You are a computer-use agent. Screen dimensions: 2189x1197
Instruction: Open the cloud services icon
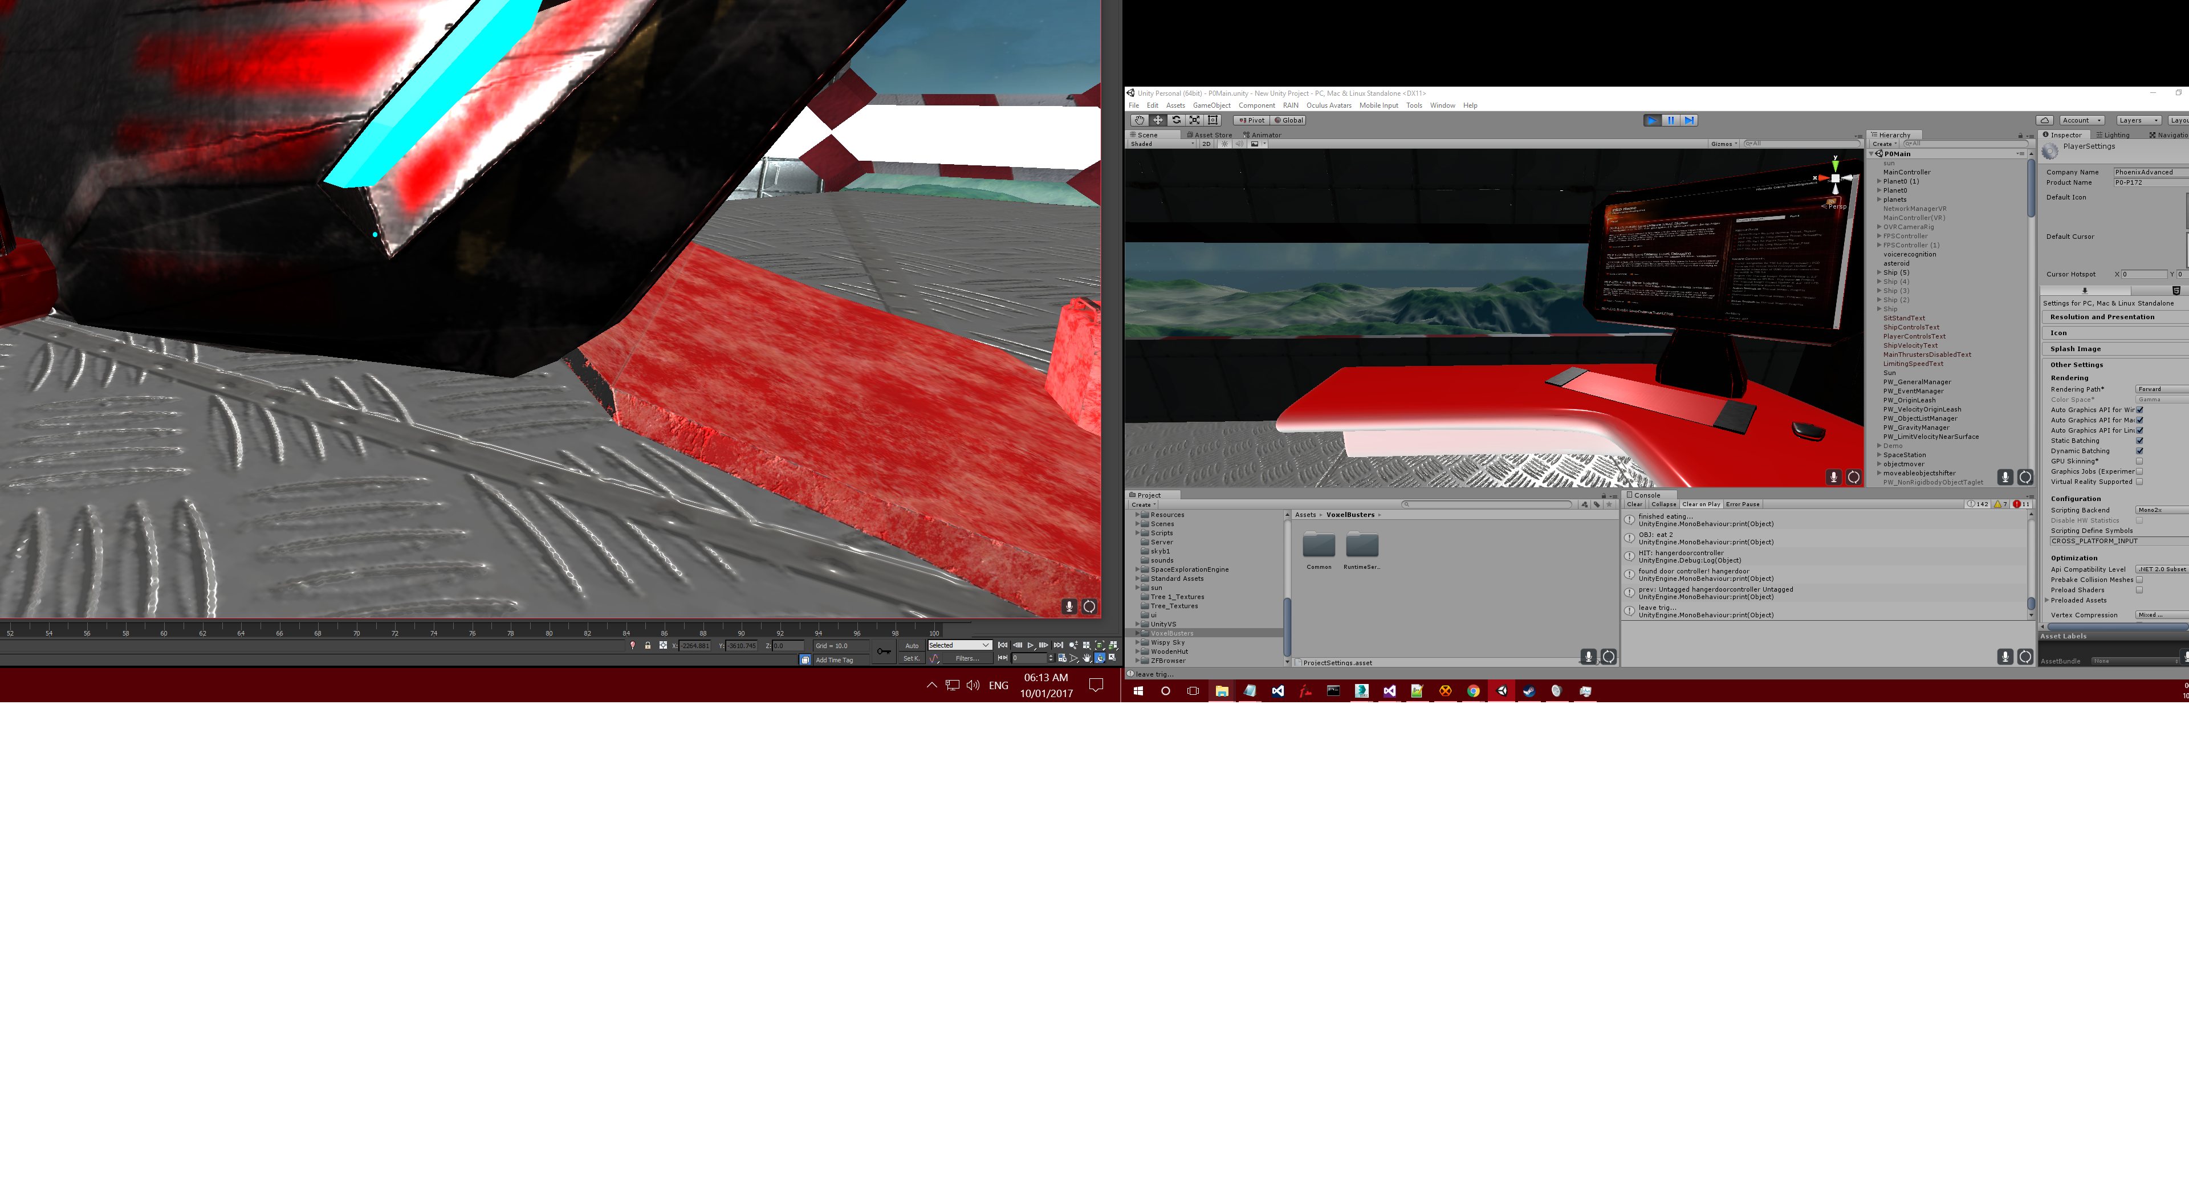tap(2045, 120)
